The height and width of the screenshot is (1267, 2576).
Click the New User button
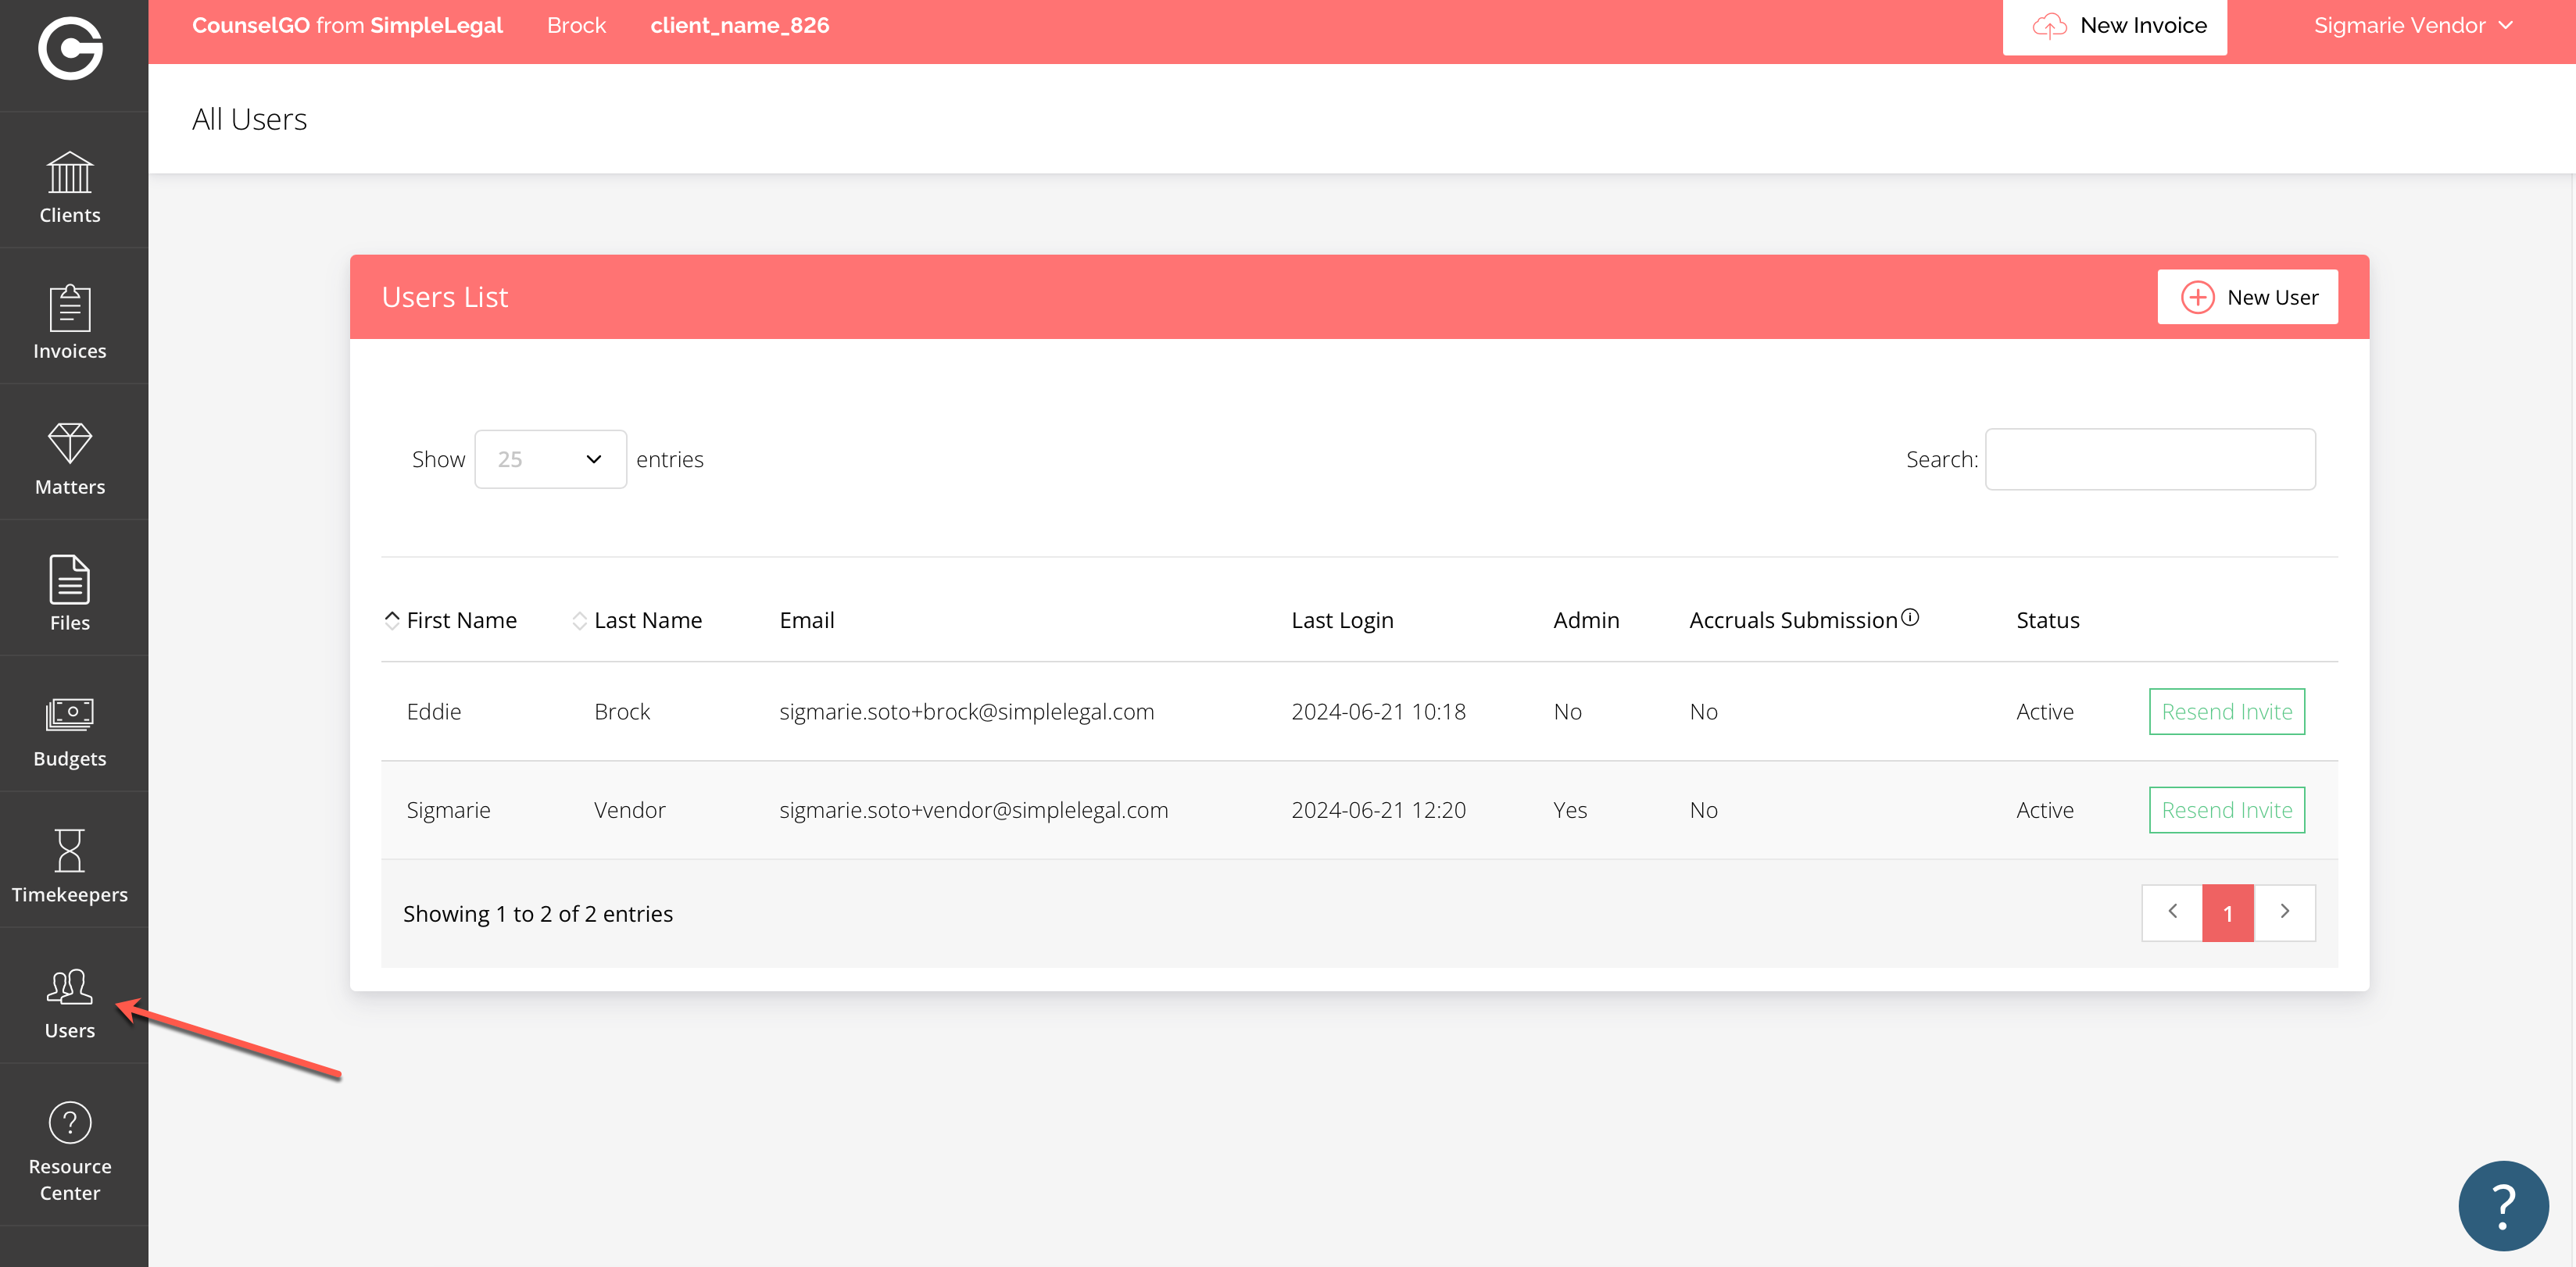(2247, 298)
